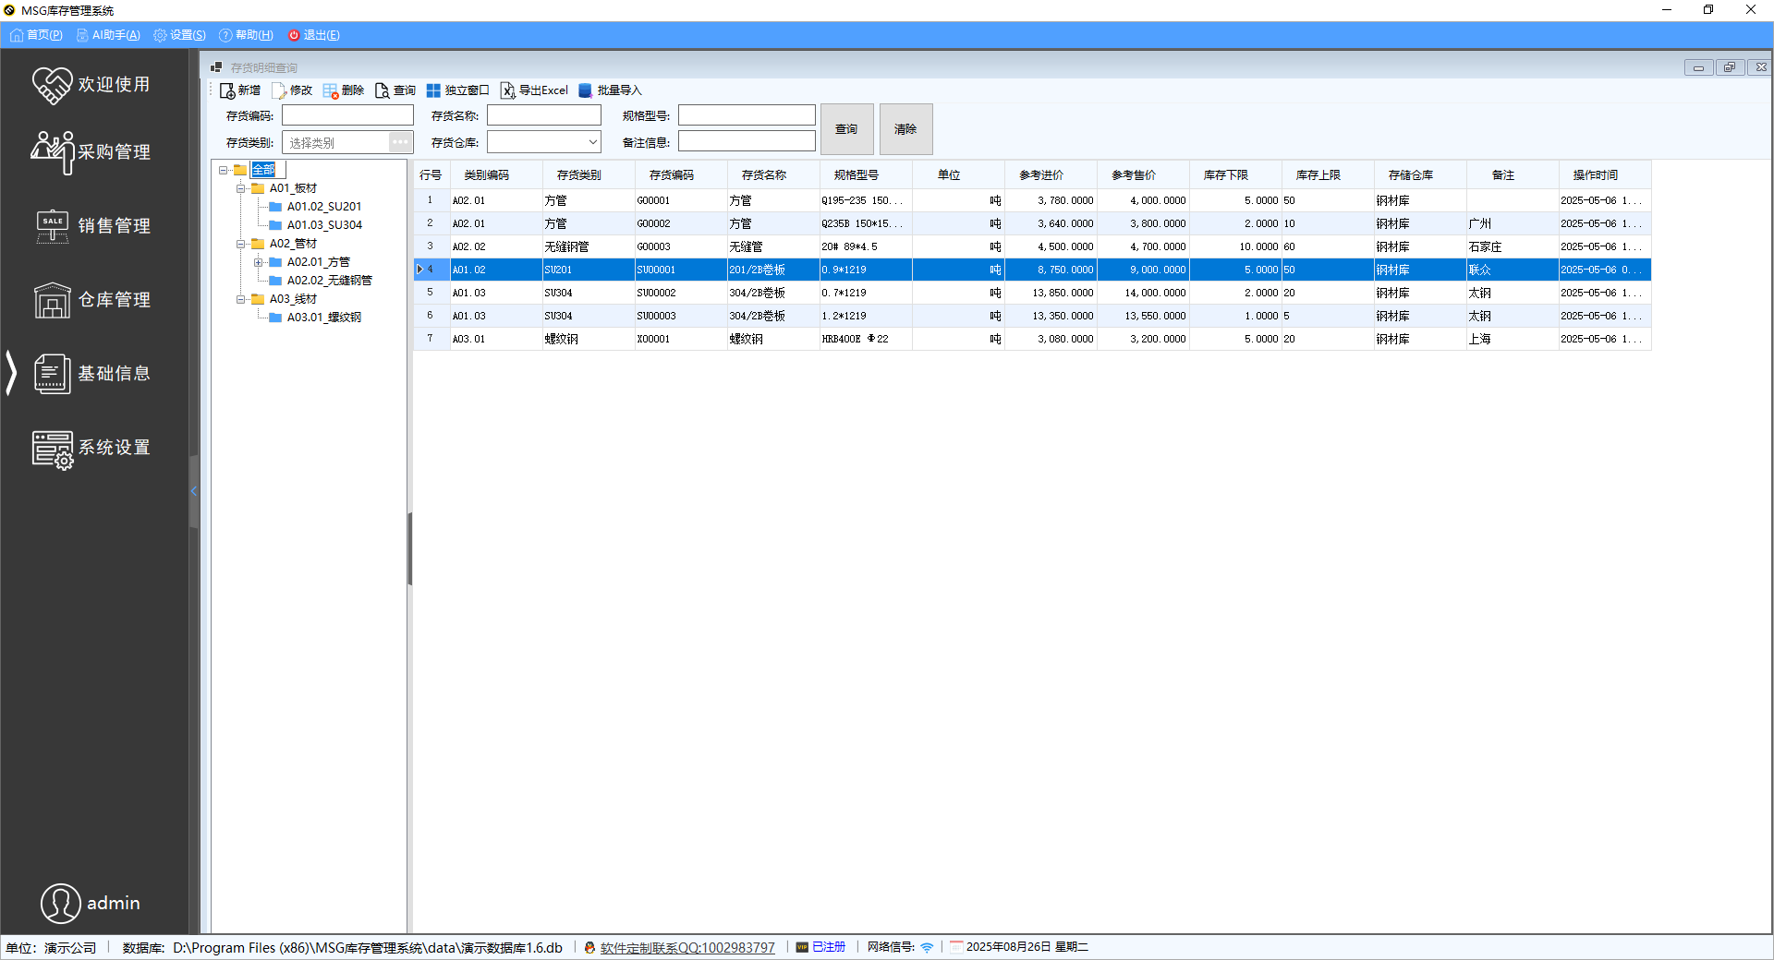1774x960 pixels.
Task: Click the 已注册 registration status icon
Action: click(802, 947)
